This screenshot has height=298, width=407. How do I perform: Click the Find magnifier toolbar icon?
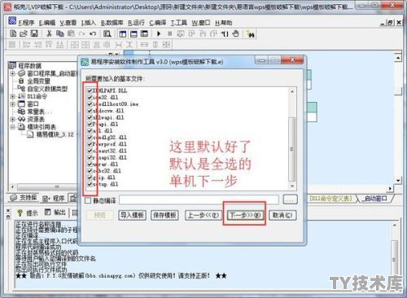107,33
